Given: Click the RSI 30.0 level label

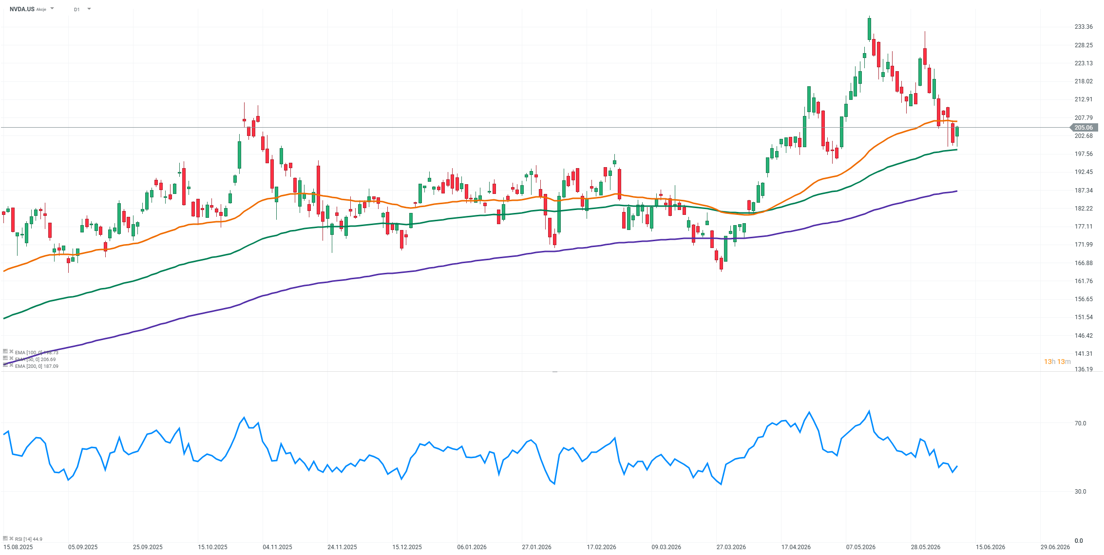Looking at the screenshot, I should tap(1080, 492).
